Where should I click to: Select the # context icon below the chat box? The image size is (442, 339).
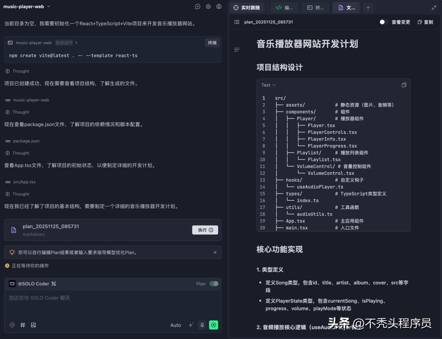coord(23,325)
